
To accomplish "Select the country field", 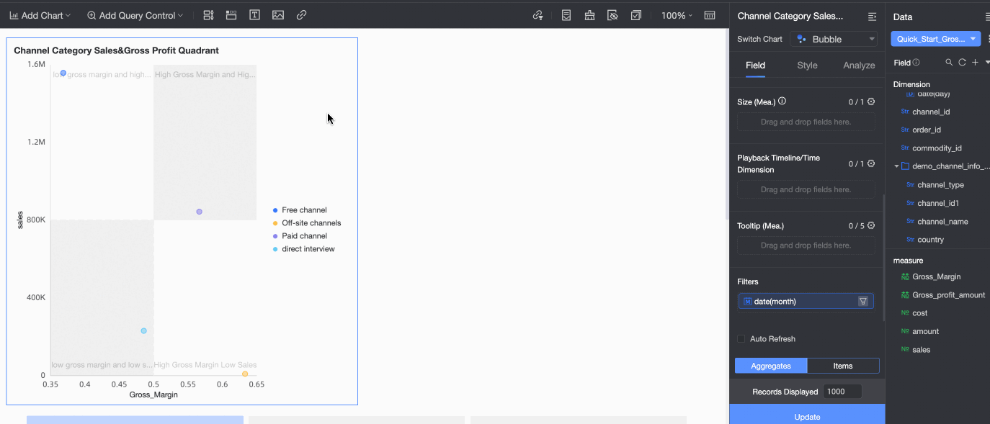I will [x=930, y=240].
